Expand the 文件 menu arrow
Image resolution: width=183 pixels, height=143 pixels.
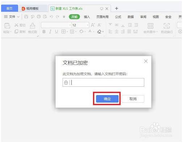click(x=18, y=17)
